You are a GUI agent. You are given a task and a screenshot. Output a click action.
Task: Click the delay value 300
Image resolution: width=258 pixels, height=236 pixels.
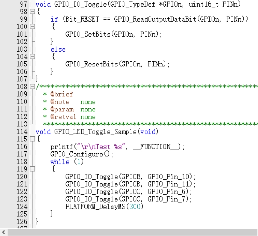[135, 207]
